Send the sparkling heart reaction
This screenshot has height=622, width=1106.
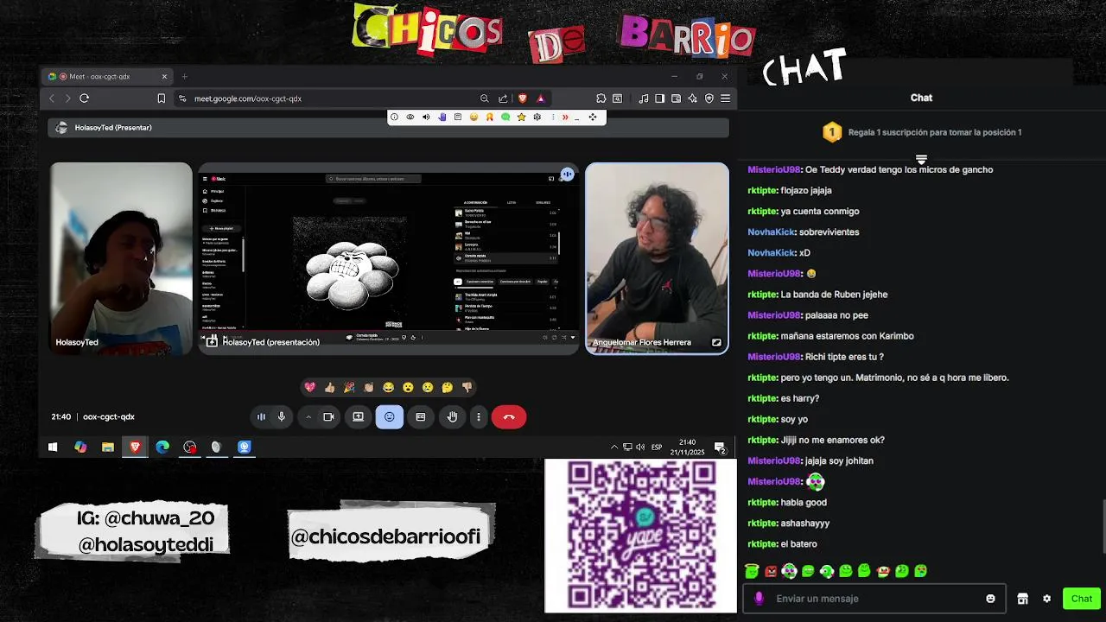point(310,387)
